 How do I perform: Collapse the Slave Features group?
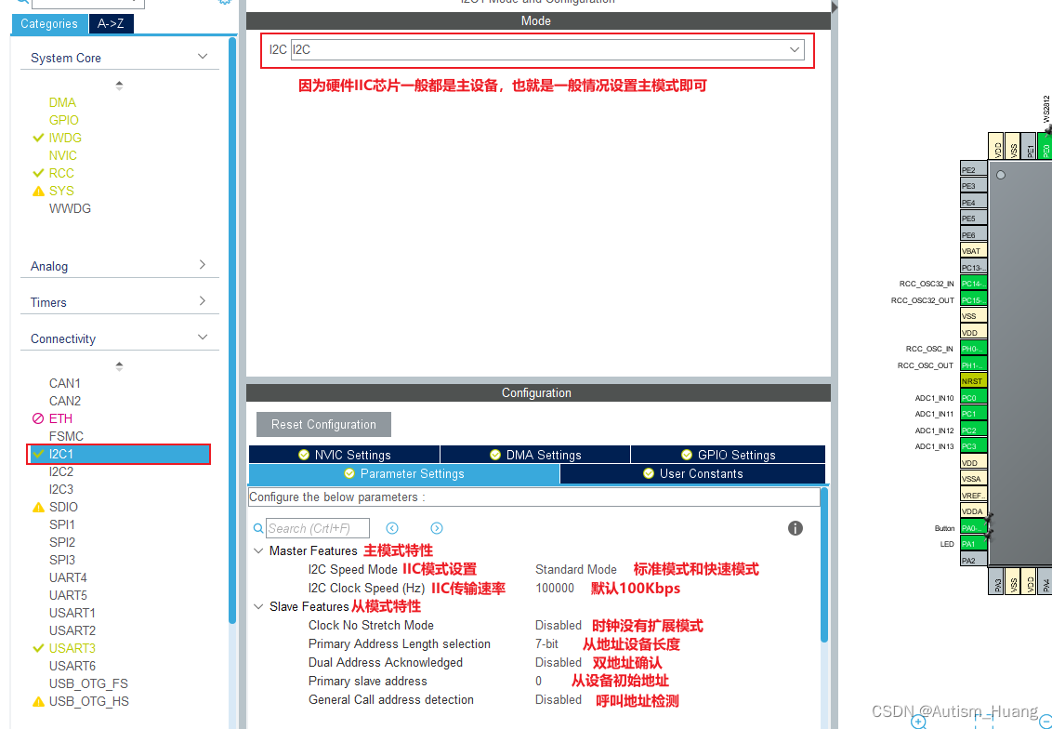click(258, 607)
